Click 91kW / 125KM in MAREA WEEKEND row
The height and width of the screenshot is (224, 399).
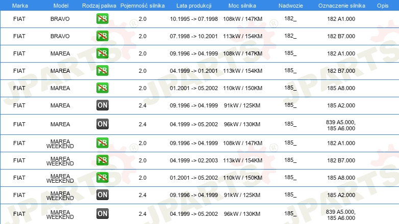[242, 195]
